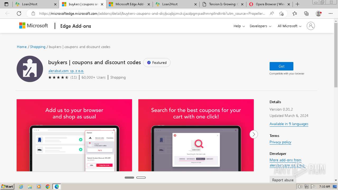Open a new tab with plus
This screenshot has height=190, width=338.
click(x=297, y=4)
